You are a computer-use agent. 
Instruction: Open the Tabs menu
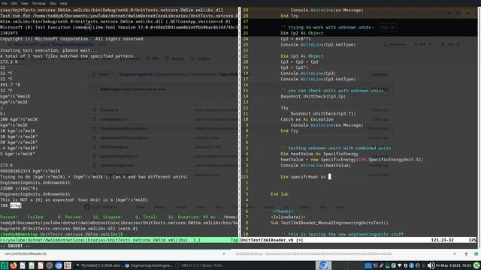click(x=53, y=3)
